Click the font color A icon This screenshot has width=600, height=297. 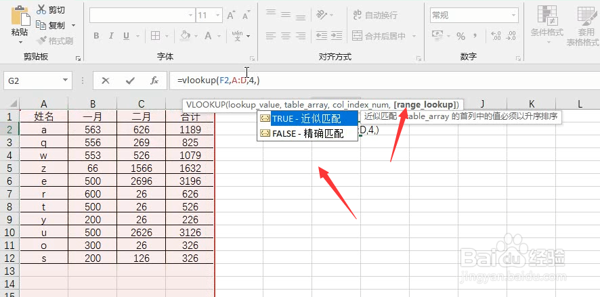tap(208, 36)
